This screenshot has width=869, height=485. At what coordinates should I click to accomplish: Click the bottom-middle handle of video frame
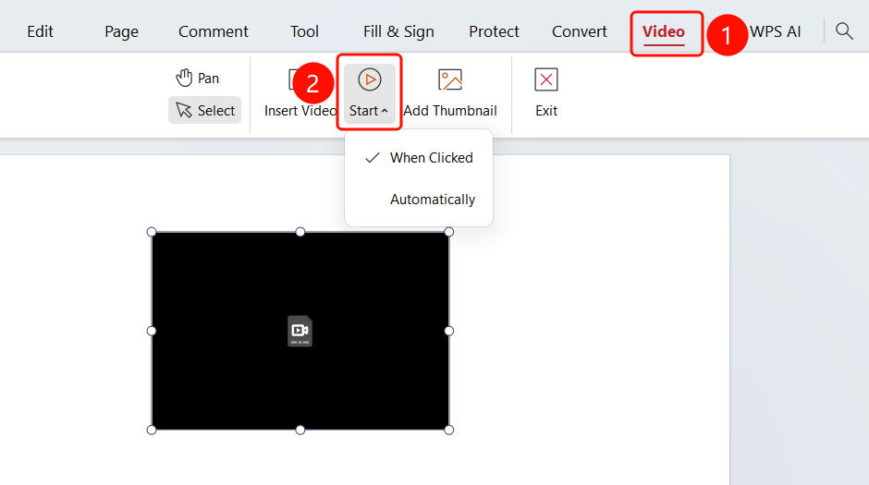pos(300,430)
